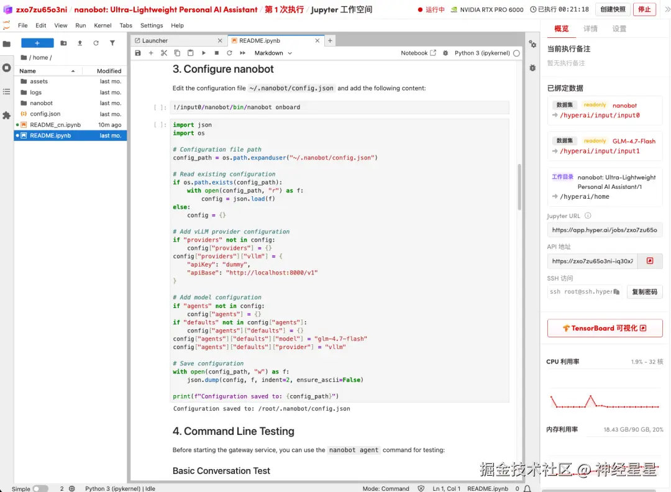This screenshot has height=492, width=671.
Task: Open the file browser sidebar icon
Action: pyautogui.click(x=6, y=43)
